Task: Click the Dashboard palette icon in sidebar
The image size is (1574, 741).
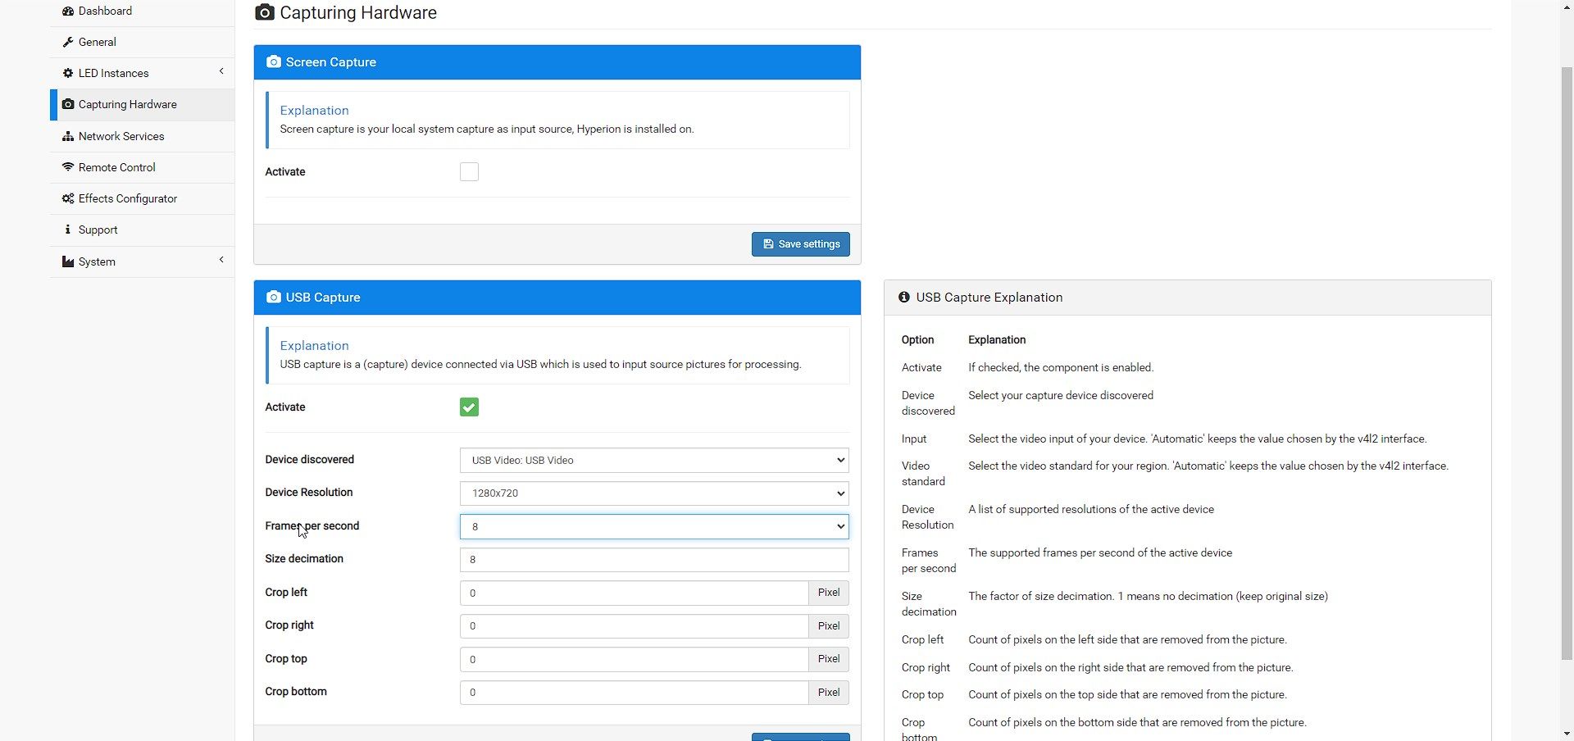Action: point(68,11)
